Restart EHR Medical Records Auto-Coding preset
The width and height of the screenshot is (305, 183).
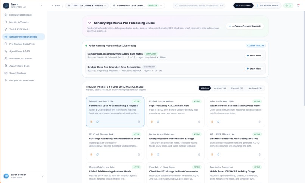[218, 155]
